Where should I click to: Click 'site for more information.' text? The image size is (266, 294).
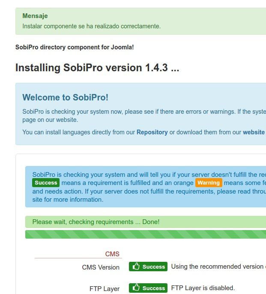click(68, 200)
